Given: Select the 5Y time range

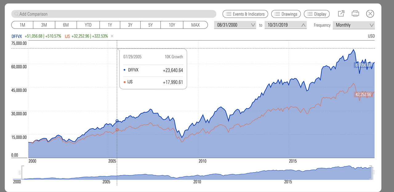Looking at the screenshot, I should 151,25.
